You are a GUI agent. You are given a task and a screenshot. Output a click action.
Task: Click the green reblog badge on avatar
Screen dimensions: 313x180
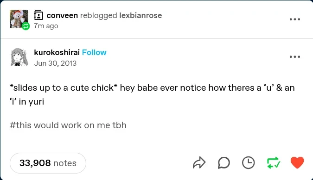point(26,26)
